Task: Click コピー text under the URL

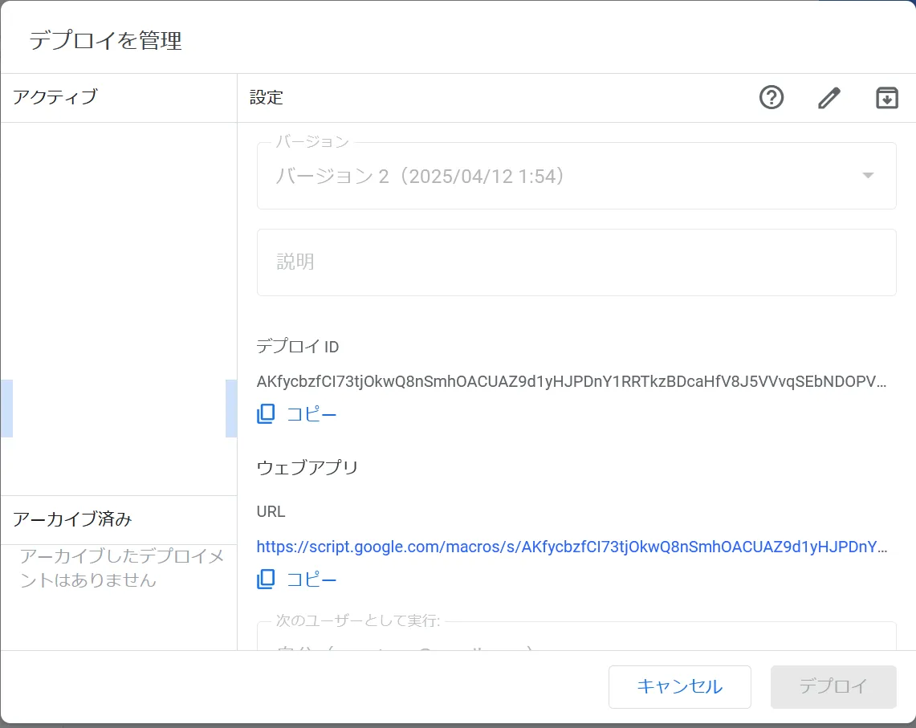Action: click(311, 580)
